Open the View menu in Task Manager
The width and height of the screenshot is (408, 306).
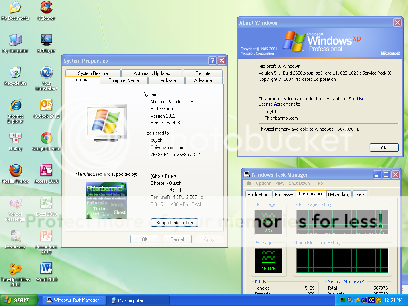(x=280, y=183)
